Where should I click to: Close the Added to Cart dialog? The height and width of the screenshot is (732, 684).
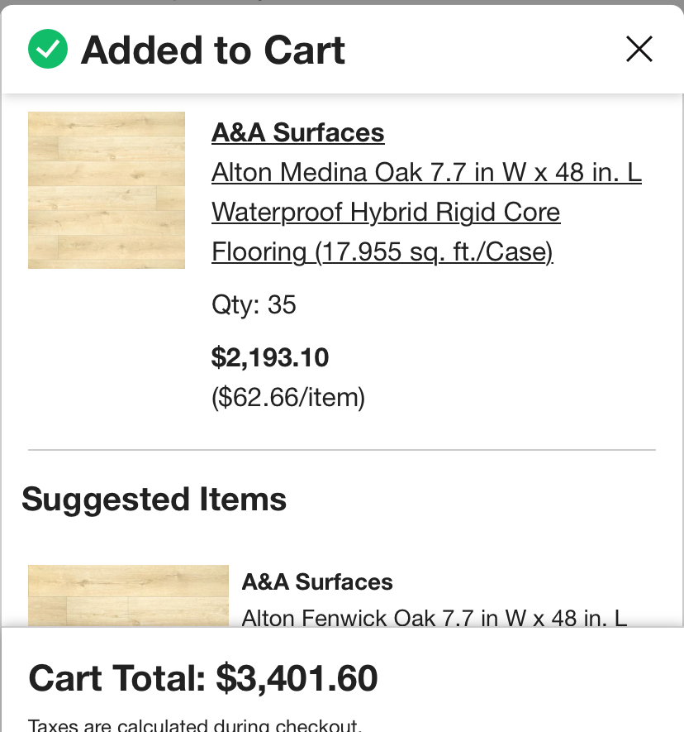click(x=639, y=49)
